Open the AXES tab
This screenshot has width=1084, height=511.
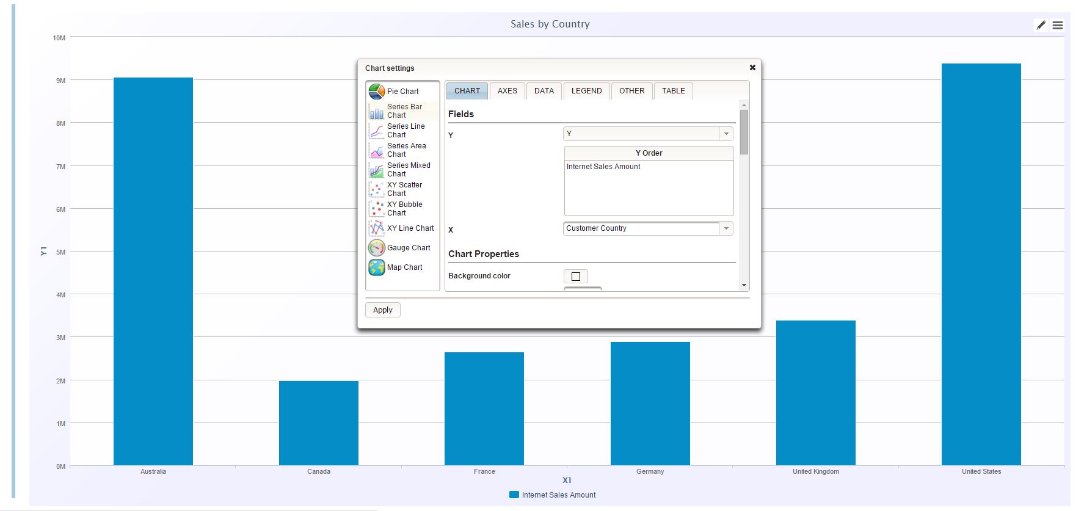tap(507, 91)
